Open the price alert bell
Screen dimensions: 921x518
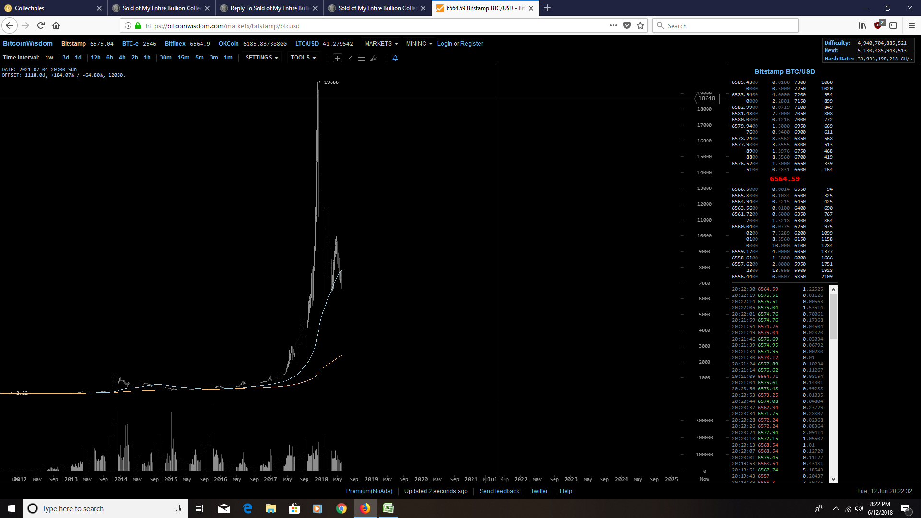[395, 58]
